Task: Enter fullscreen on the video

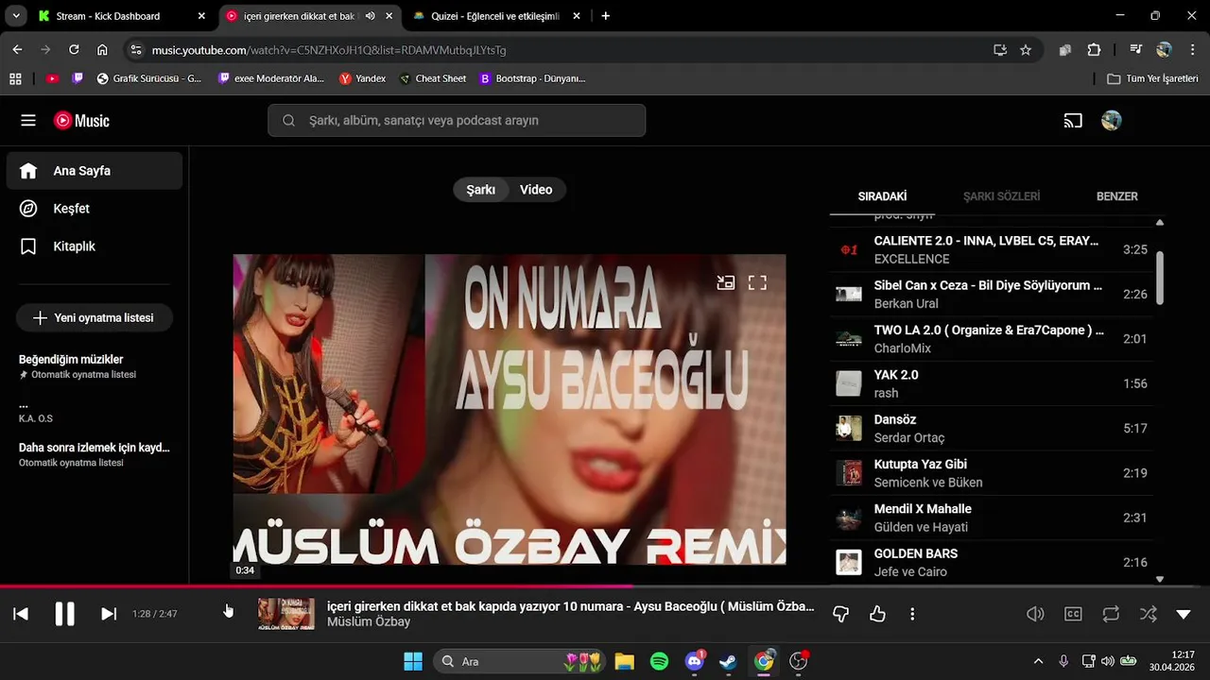Action: click(x=757, y=282)
